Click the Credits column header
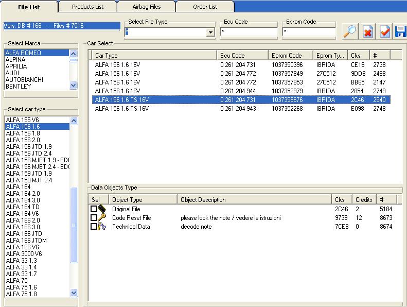Screen dimensions: 407x307 (363, 200)
